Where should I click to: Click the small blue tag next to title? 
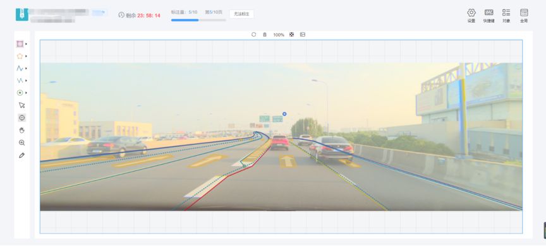pyautogui.click(x=100, y=13)
